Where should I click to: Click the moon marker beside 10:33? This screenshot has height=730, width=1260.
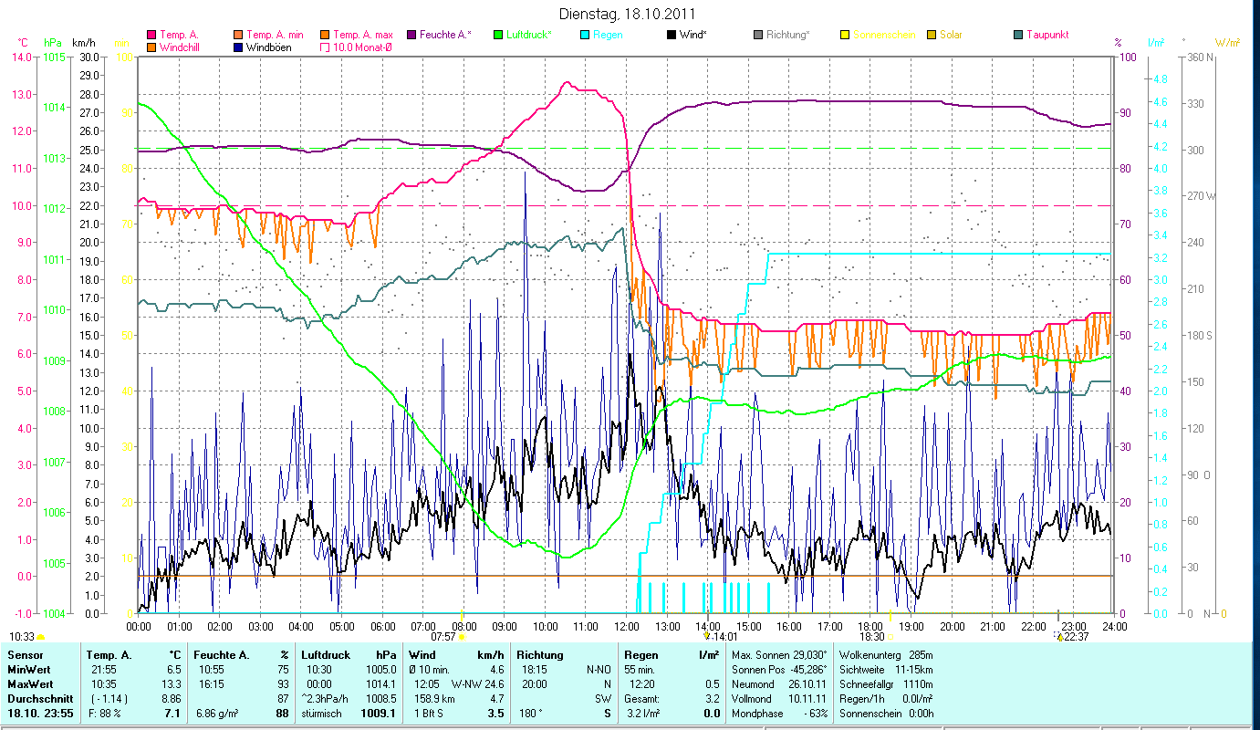40,637
